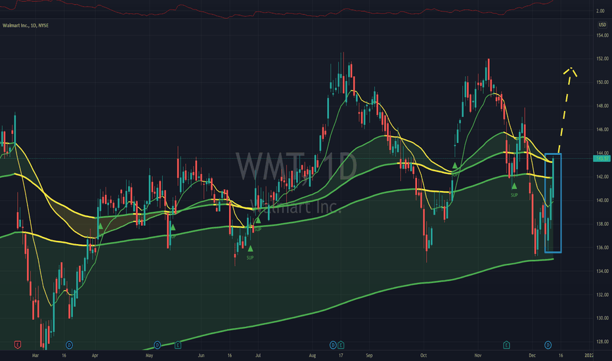Click the dividend D marker in December
The height and width of the screenshot is (361, 612).
[x=548, y=345]
